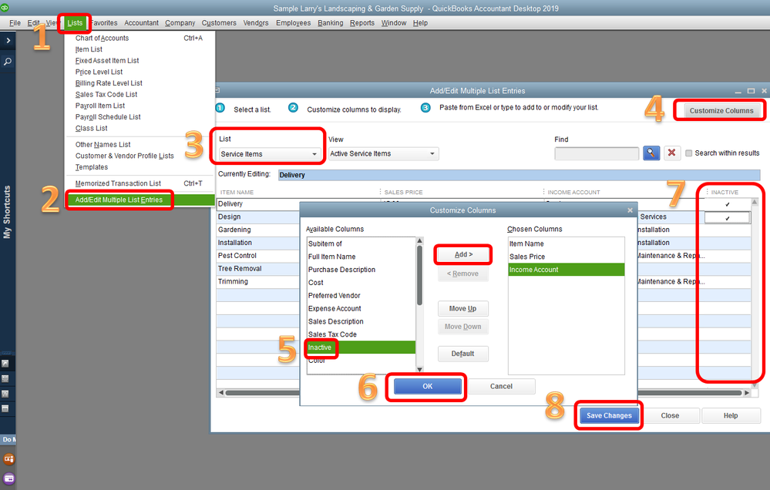Select Expense Account in the Available Columns list

coord(361,308)
